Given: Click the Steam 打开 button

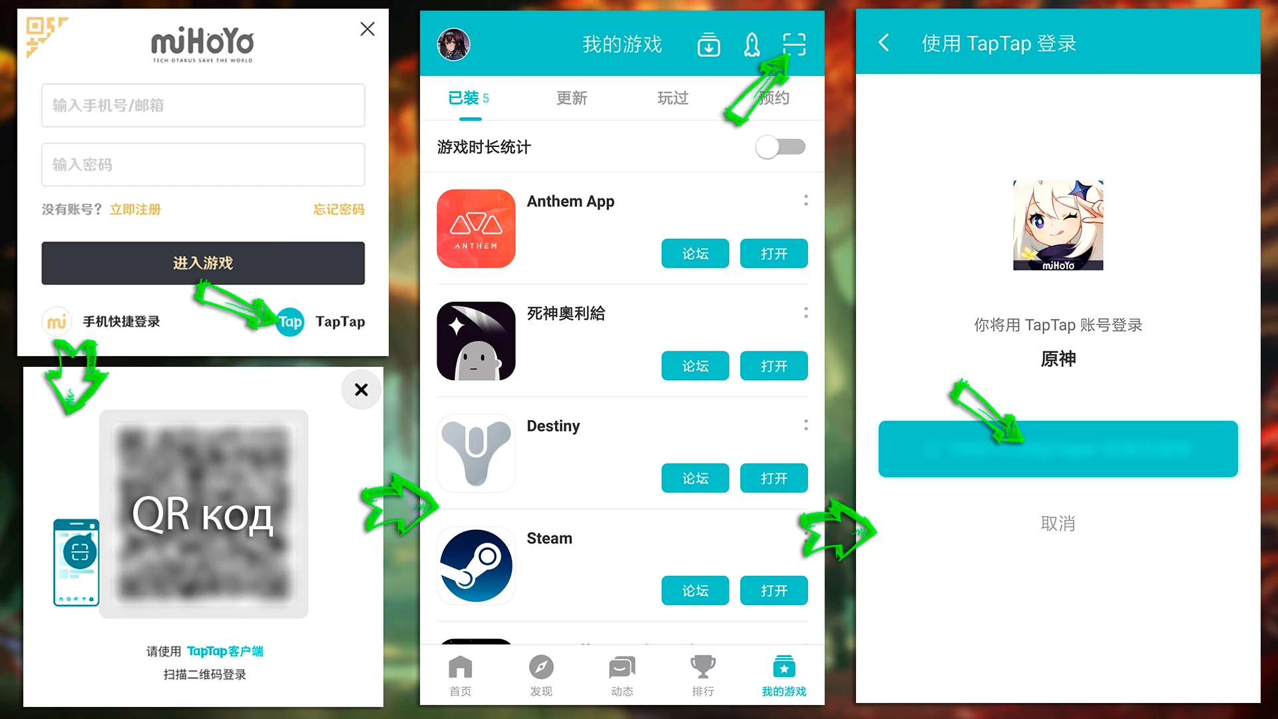Looking at the screenshot, I should [774, 590].
